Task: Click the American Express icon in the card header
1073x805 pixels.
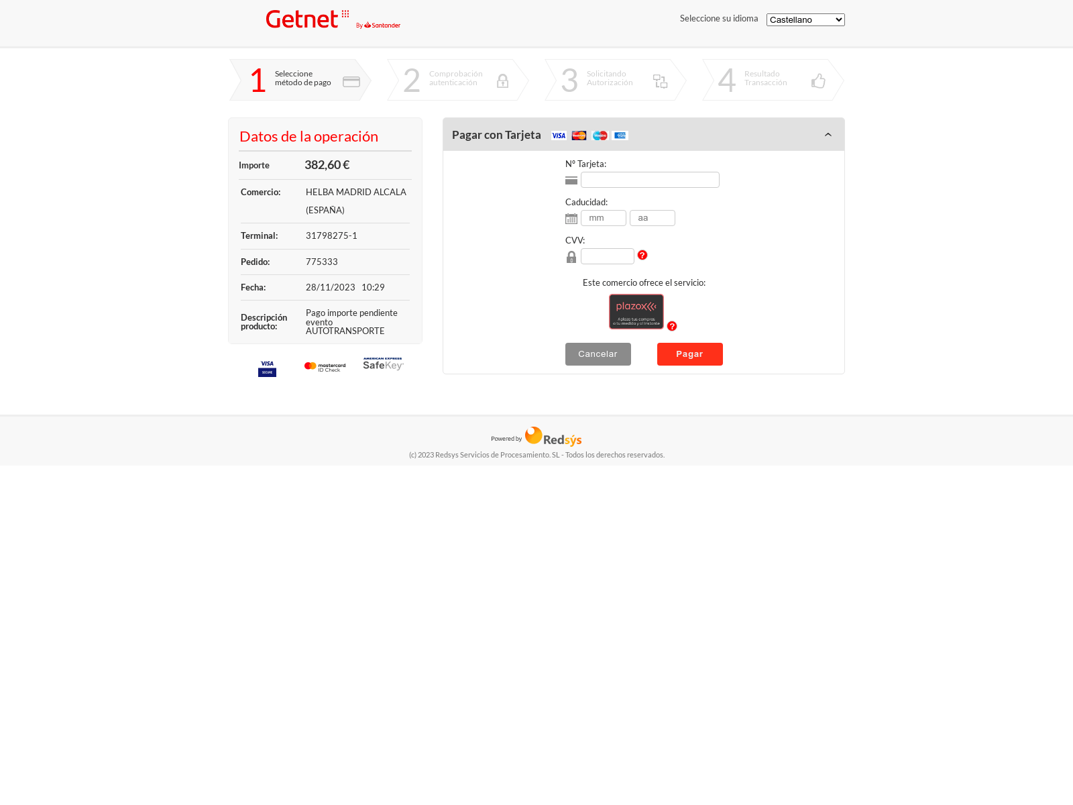Action: click(620, 136)
